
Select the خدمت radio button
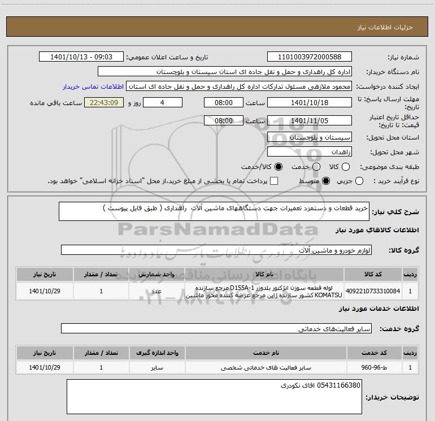pyautogui.click(x=316, y=167)
